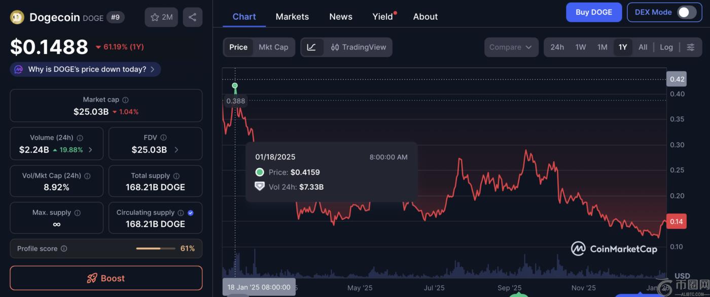Open the News tab

click(341, 17)
